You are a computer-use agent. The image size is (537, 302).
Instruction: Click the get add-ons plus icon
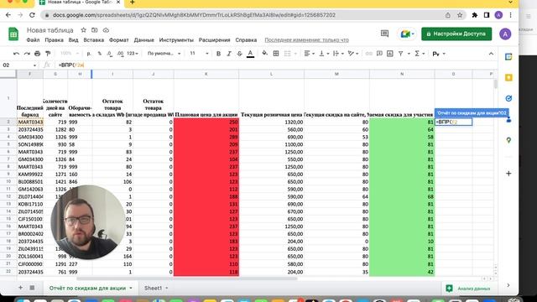(508, 174)
